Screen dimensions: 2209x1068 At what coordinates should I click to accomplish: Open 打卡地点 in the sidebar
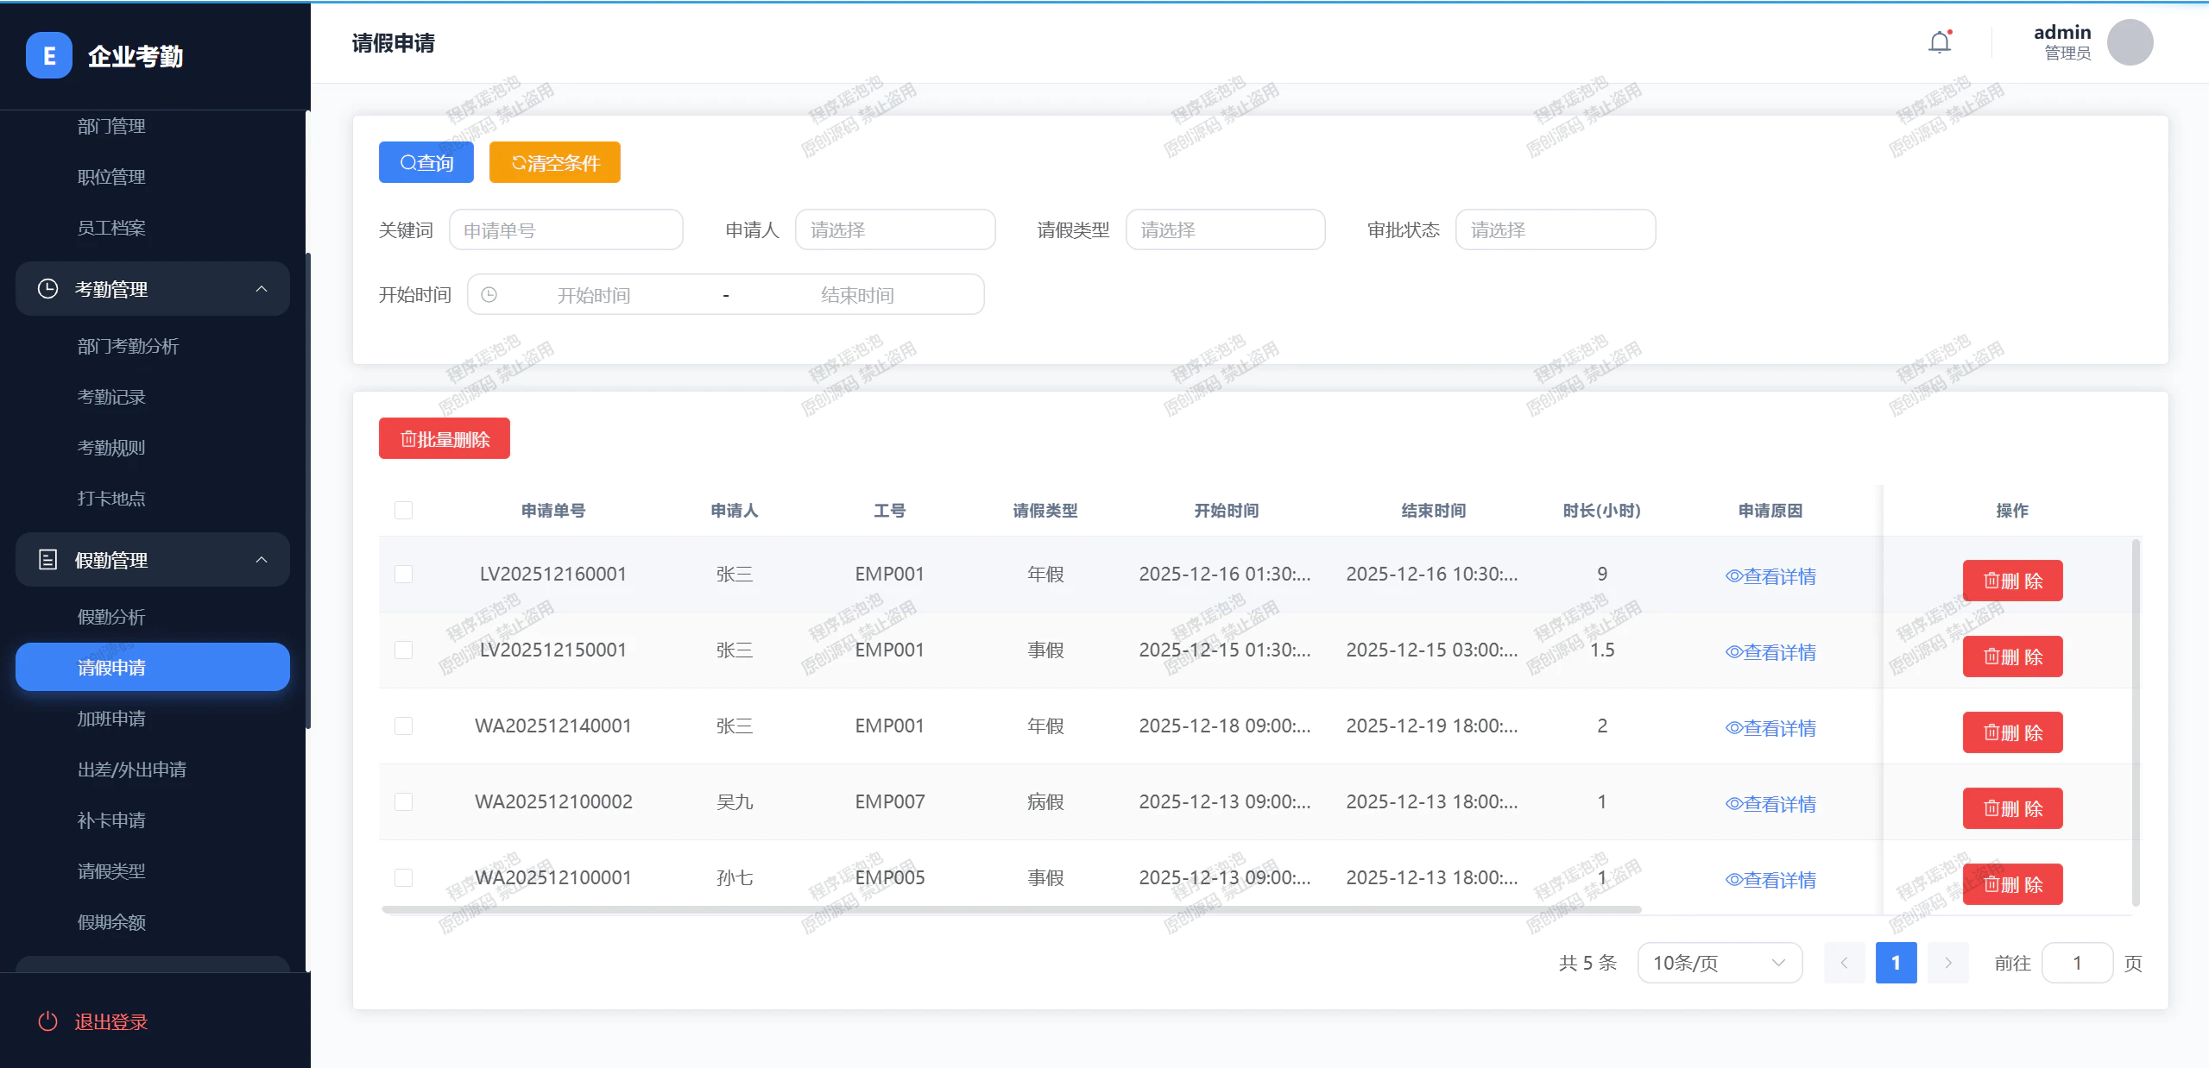[111, 499]
